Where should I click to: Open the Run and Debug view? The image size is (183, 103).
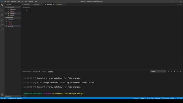[x=2, y=20]
